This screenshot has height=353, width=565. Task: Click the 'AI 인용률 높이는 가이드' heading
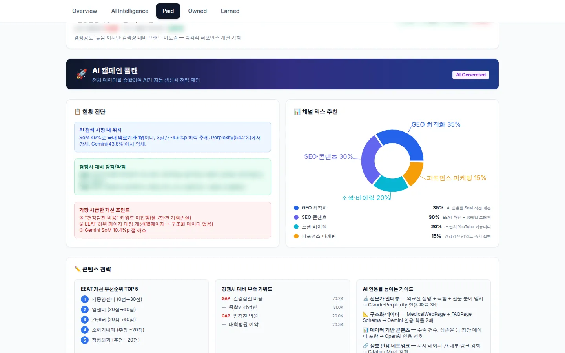(x=388, y=289)
